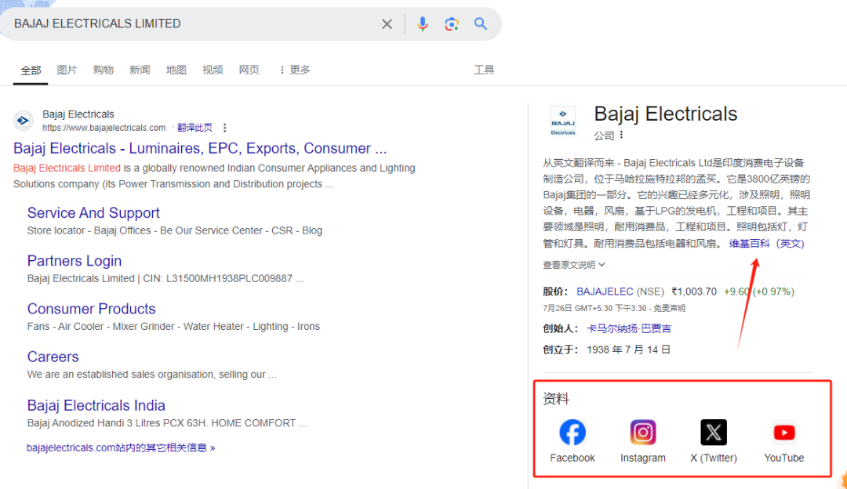
Task: Switch to the 图片 tab
Action: point(67,71)
